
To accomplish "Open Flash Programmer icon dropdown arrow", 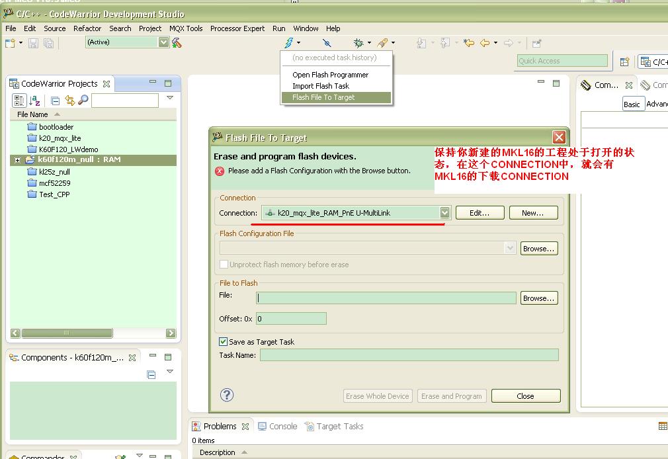I will point(299,42).
